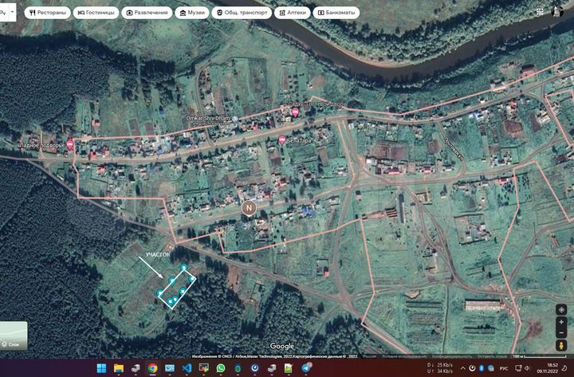This screenshot has height=377, width=574.
Task: Zoom in with the plus button
Action: coord(561,322)
